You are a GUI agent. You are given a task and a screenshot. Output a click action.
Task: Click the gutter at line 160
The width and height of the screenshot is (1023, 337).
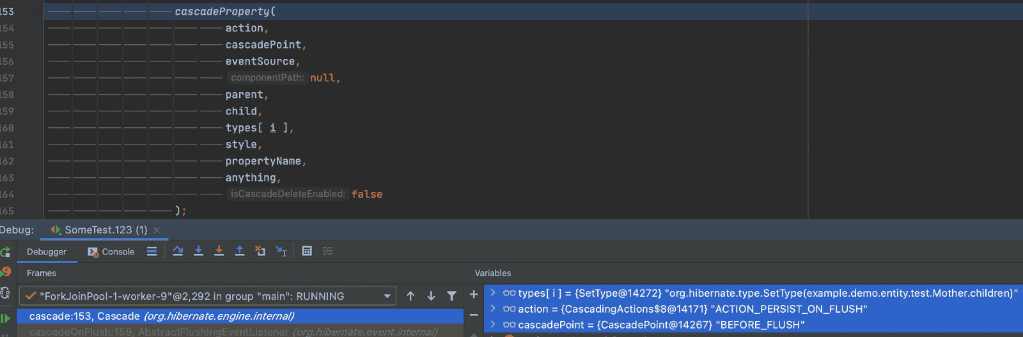coord(7,128)
